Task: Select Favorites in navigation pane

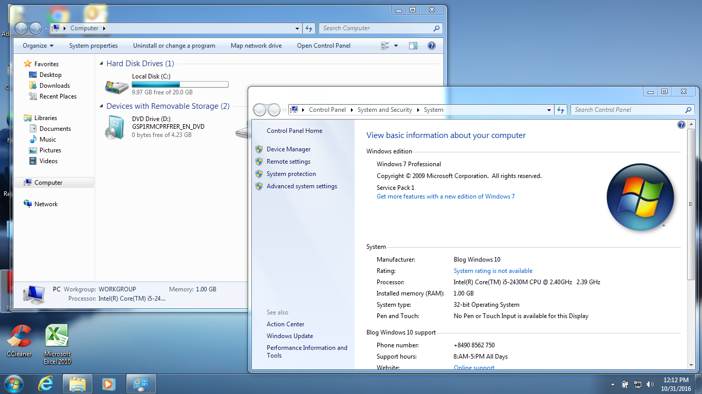Action: (46, 64)
